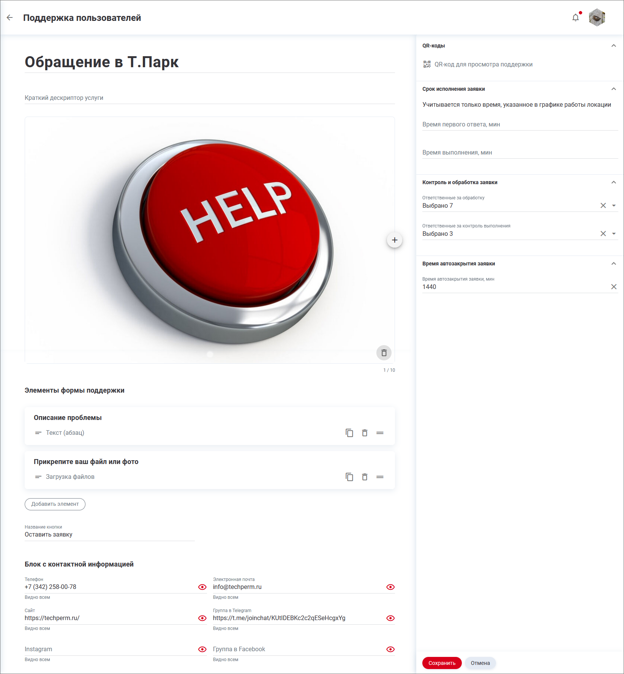This screenshot has width=624, height=674.
Task: Collapse the Срок исполнения заявки section
Action: 613,89
